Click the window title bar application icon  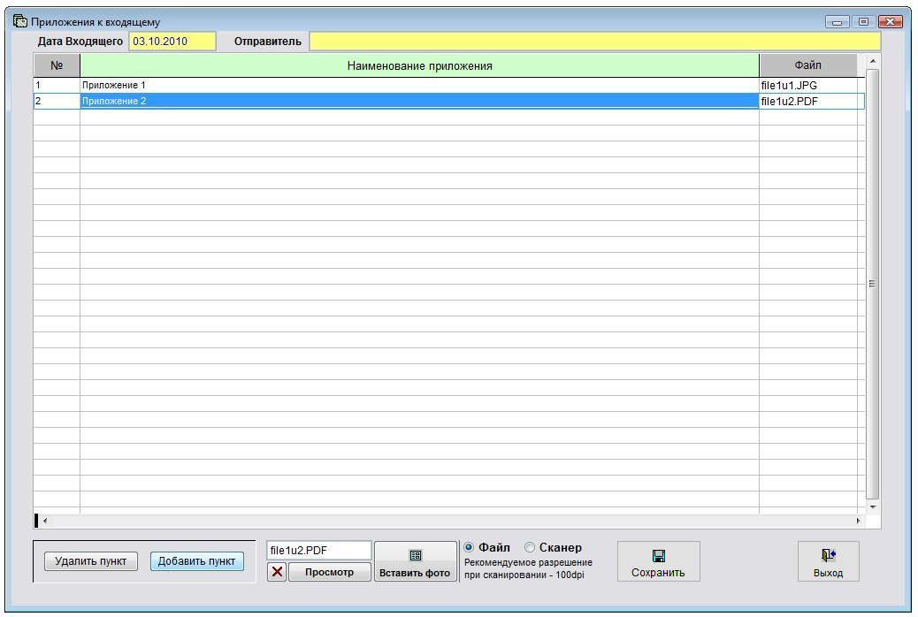(x=20, y=22)
